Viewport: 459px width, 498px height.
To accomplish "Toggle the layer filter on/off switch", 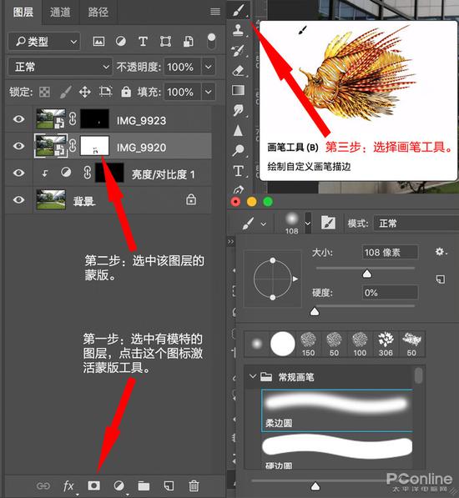I will click(211, 41).
